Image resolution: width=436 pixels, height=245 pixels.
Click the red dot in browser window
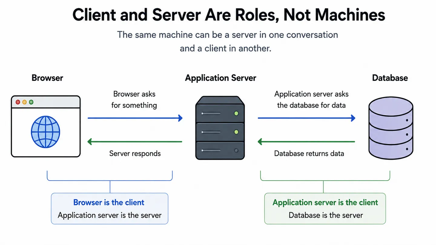tap(18, 102)
